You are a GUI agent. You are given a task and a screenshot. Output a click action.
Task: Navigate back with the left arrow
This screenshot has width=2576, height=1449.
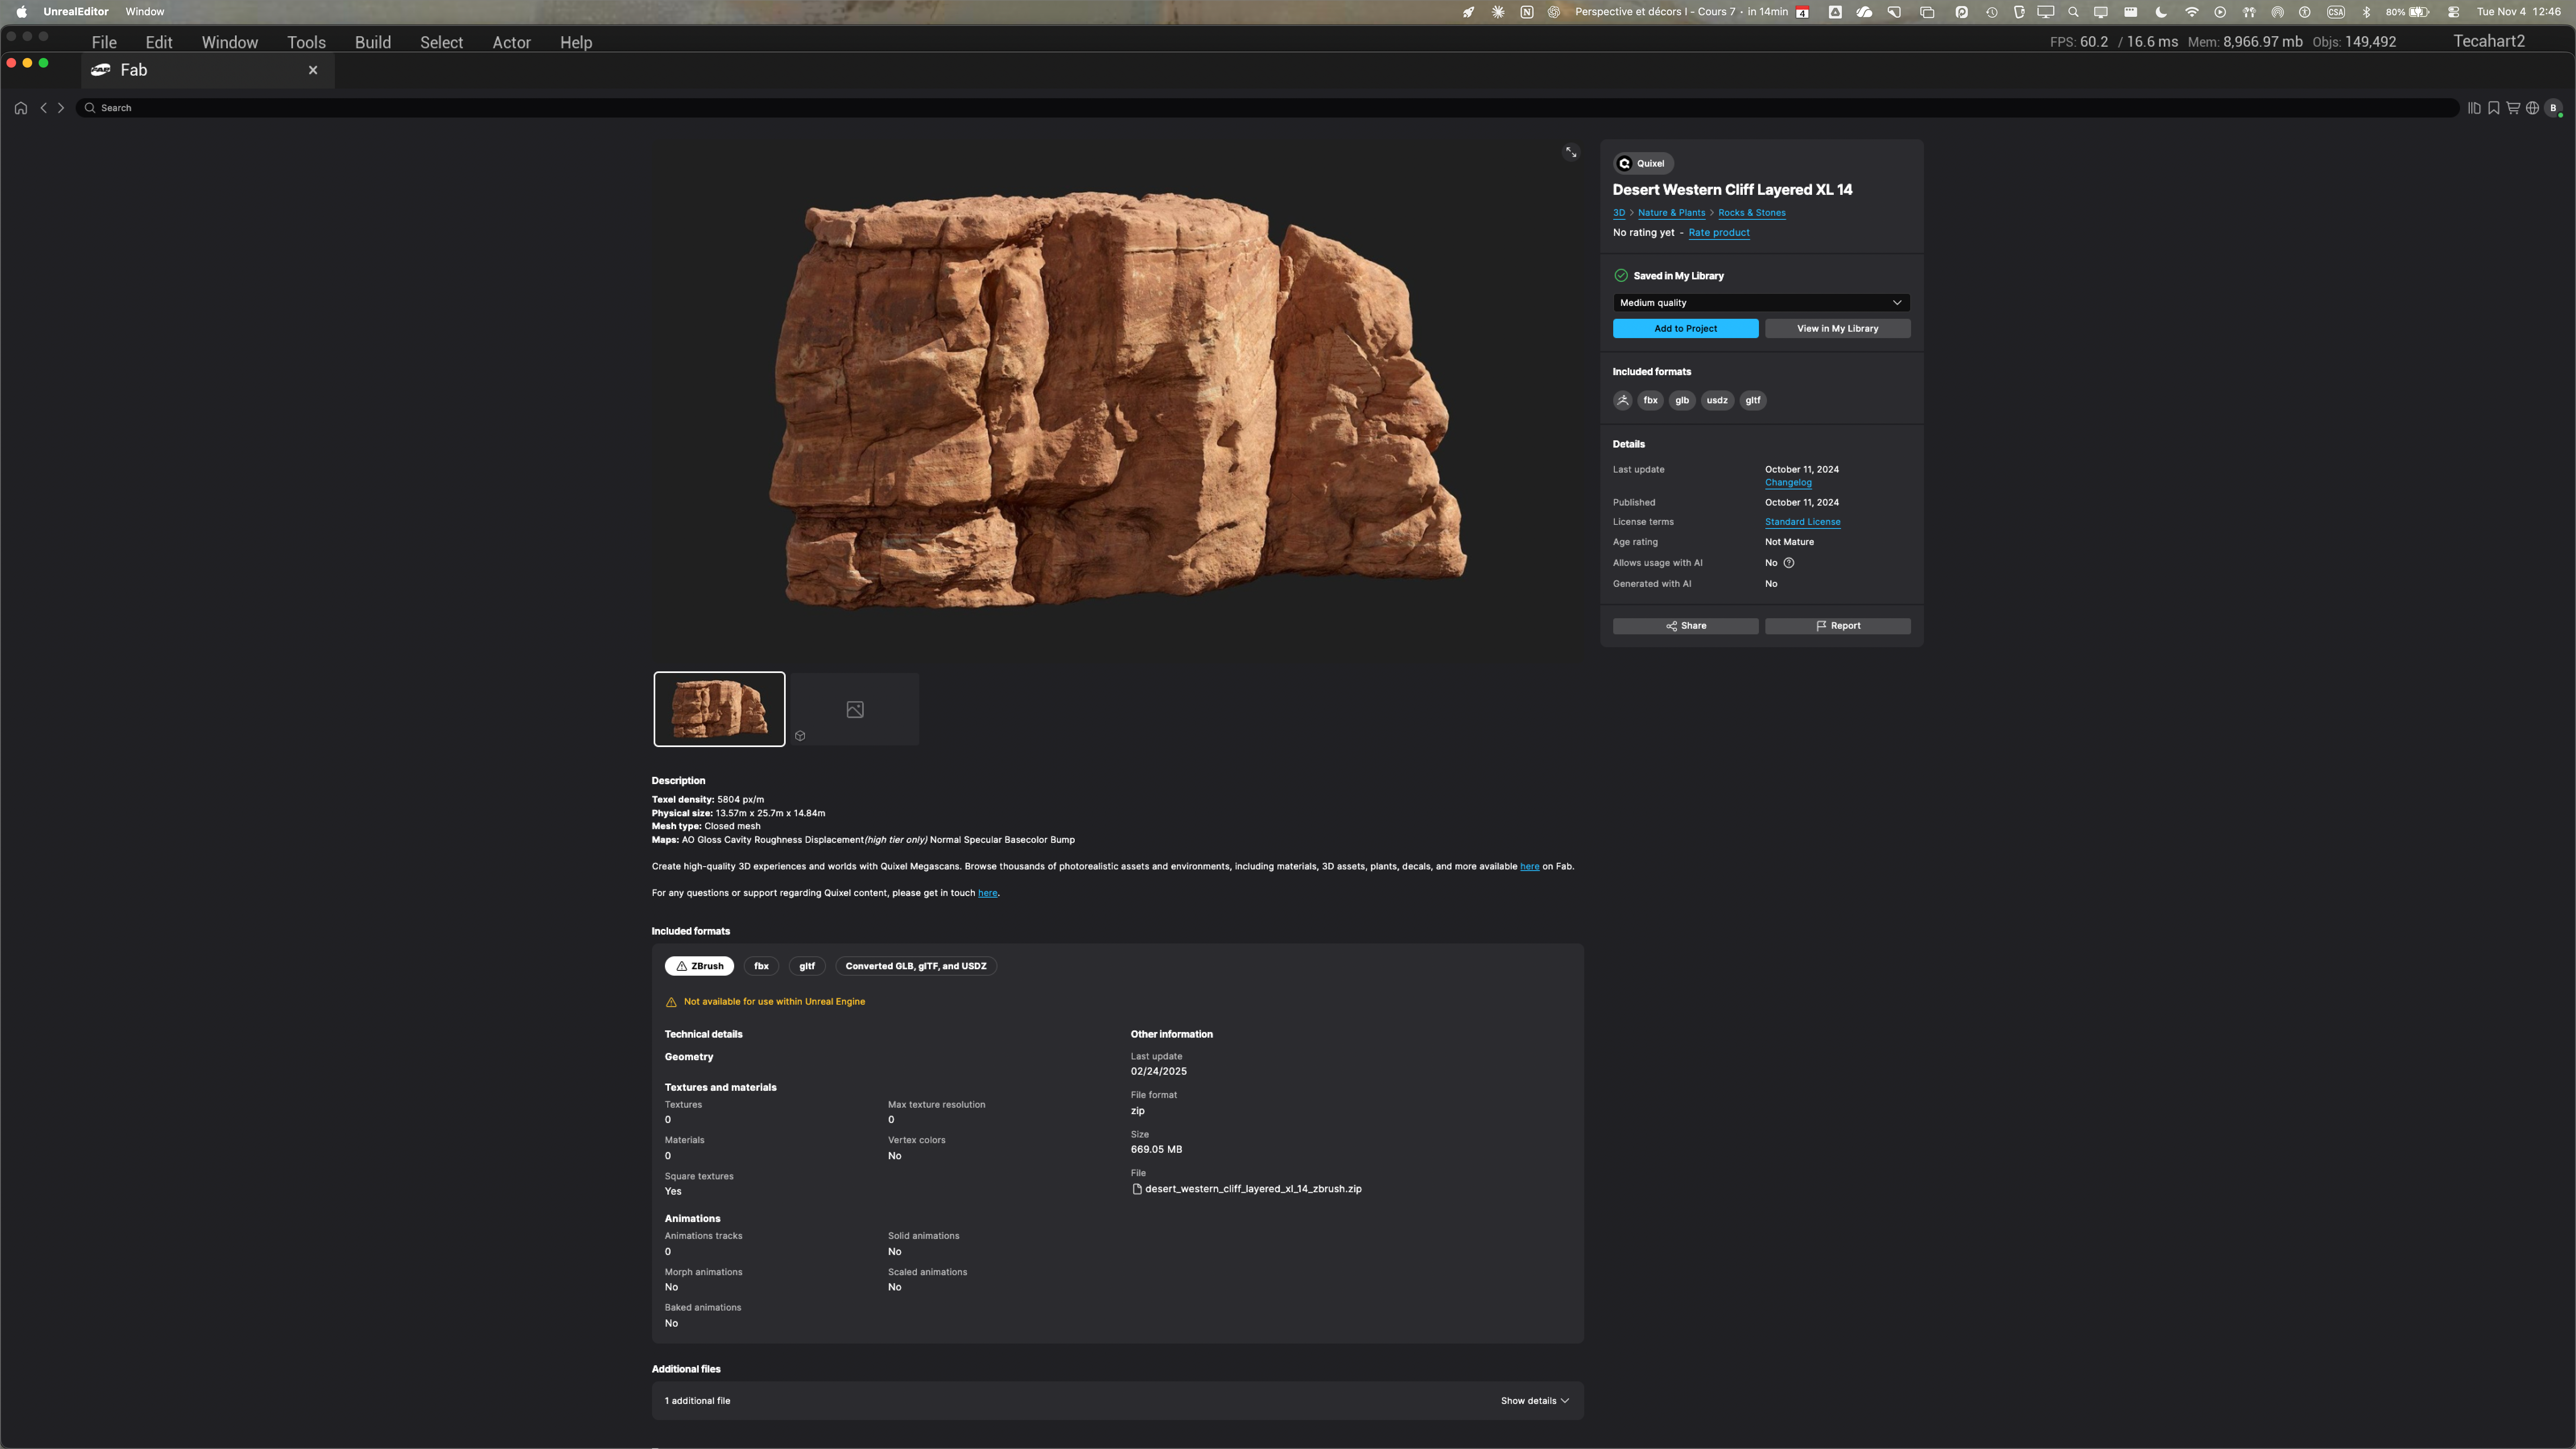tap(43, 108)
